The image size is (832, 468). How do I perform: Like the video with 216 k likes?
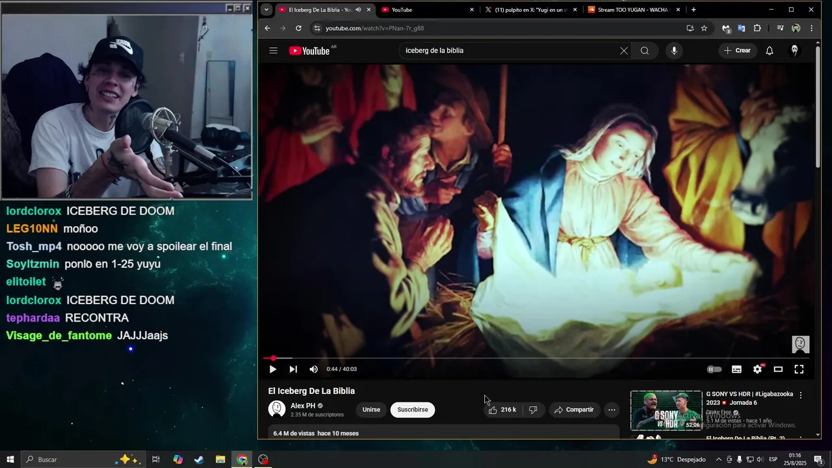pyautogui.click(x=502, y=409)
